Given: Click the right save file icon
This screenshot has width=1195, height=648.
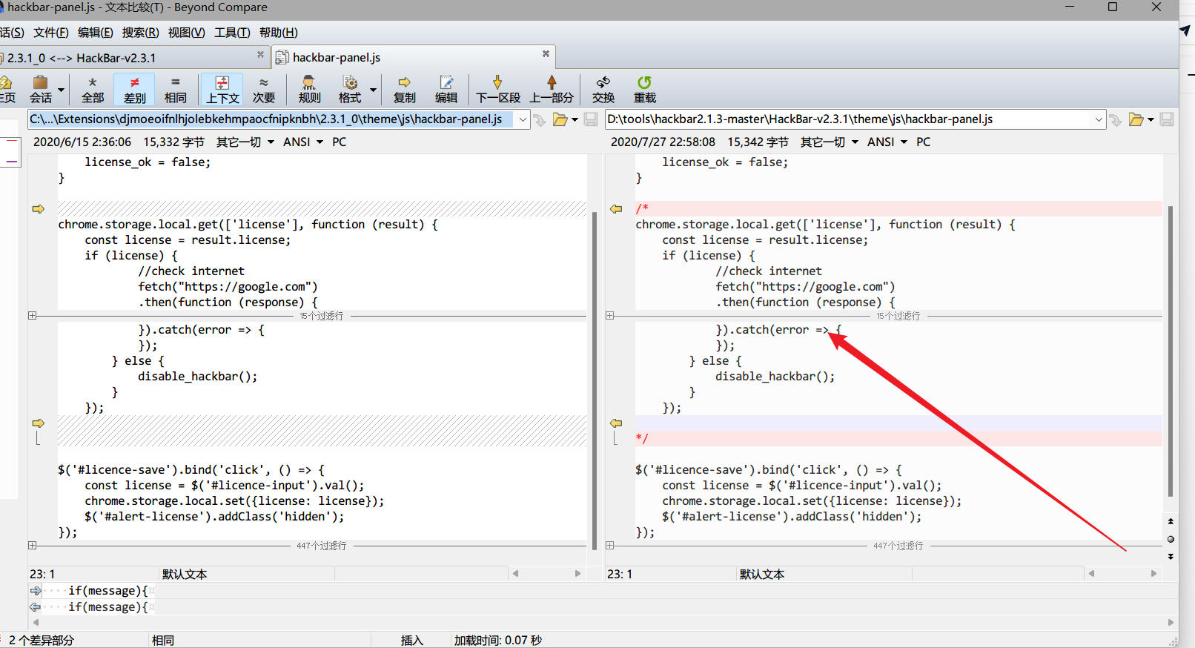Looking at the screenshot, I should (x=1167, y=119).
